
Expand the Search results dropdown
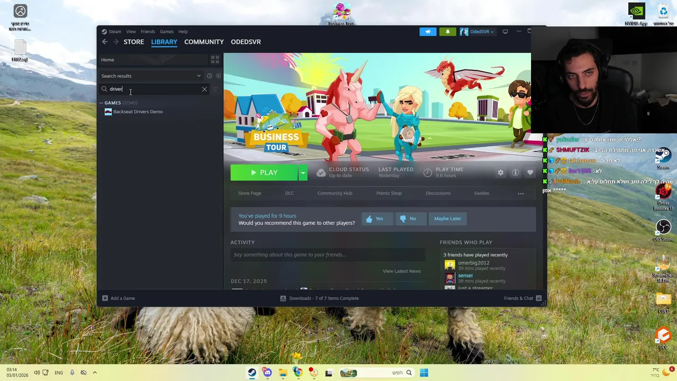tap(199, 76)
